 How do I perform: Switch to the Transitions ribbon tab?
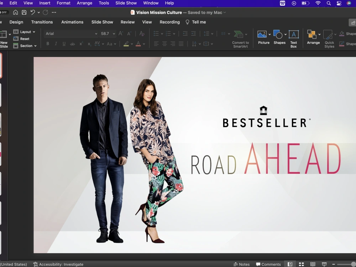[42, 22]
